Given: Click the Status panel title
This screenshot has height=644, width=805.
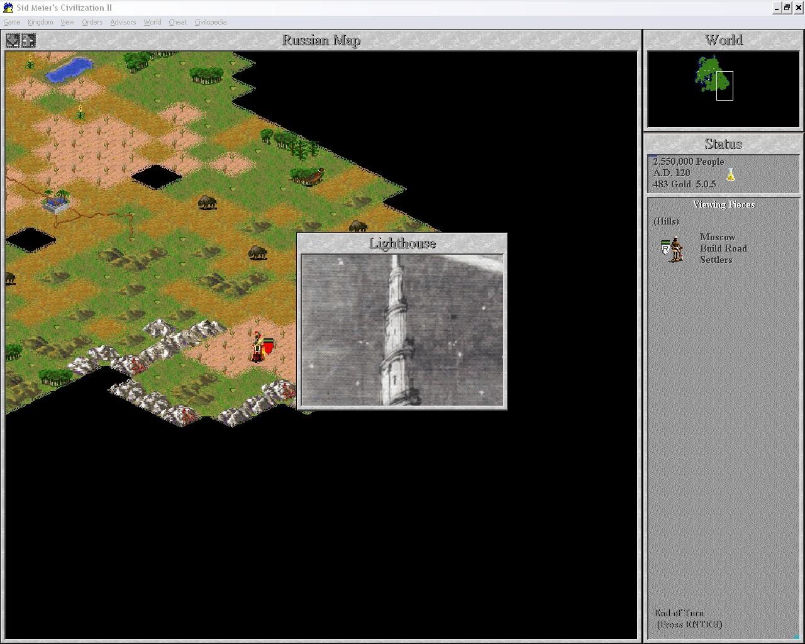Looking at the screenshot, I should click(x=723, y=144).
